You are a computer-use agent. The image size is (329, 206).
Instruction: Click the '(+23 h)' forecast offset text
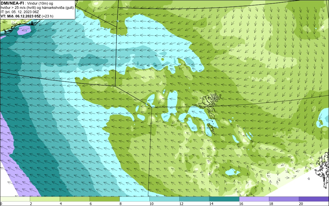[48, 16]
